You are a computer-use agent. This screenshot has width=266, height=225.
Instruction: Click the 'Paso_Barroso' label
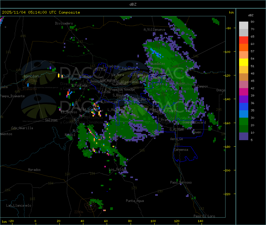tap(181, 182)
